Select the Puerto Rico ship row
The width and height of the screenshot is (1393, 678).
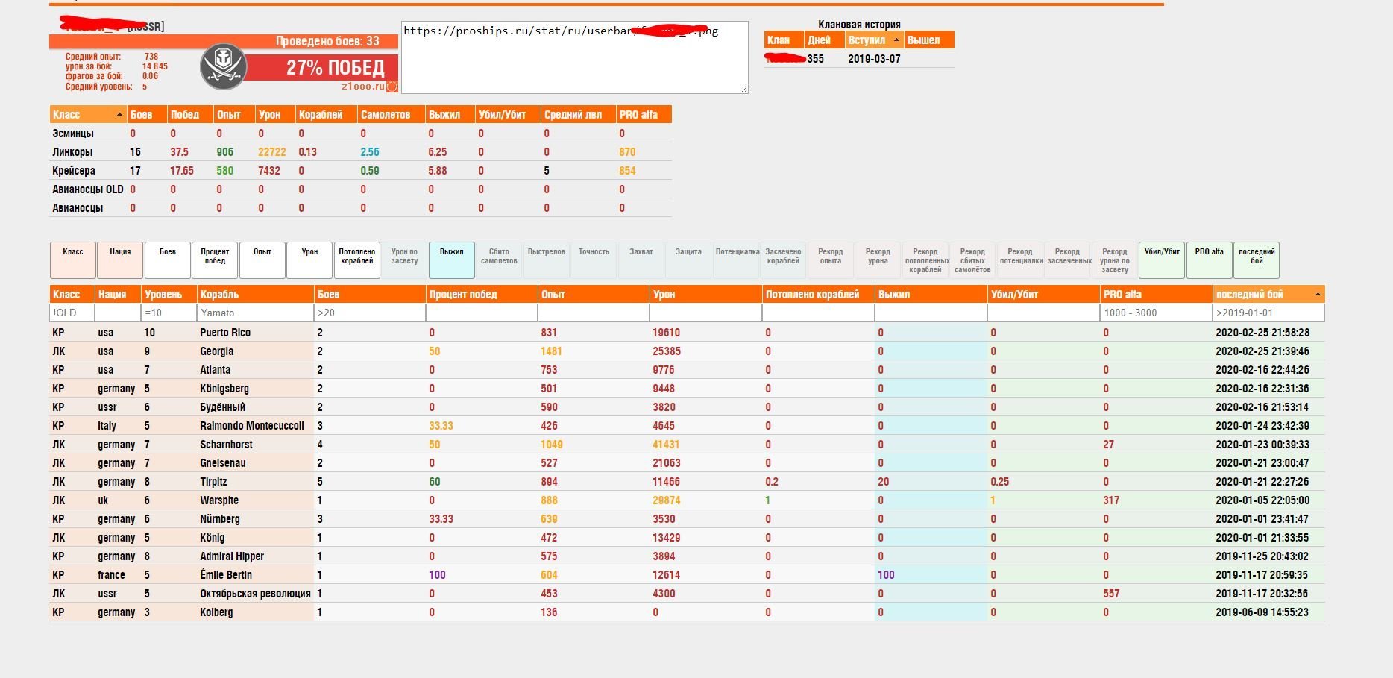pyautogui.click(x=225, y=333)
